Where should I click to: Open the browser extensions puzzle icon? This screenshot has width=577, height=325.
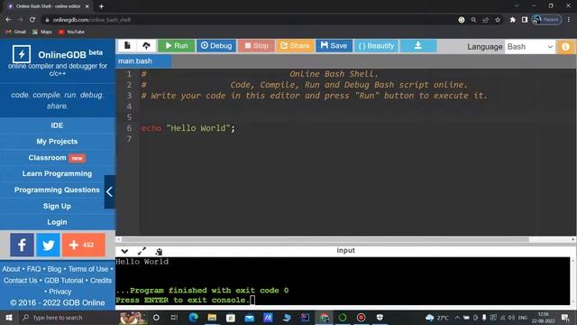pyautogui.click(x=513, y=20)
